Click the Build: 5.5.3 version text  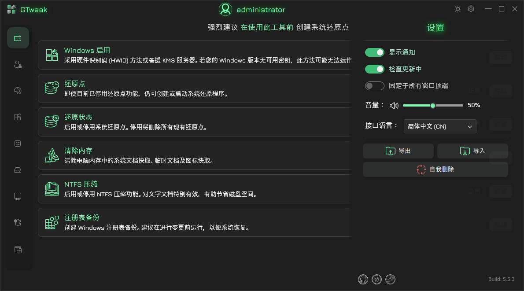point(501,279)
